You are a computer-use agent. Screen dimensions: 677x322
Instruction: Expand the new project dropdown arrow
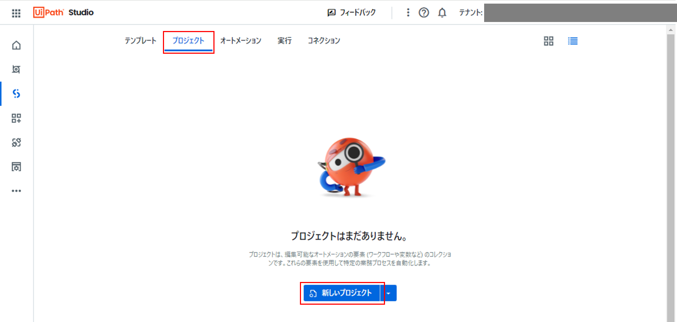(389, 293)
